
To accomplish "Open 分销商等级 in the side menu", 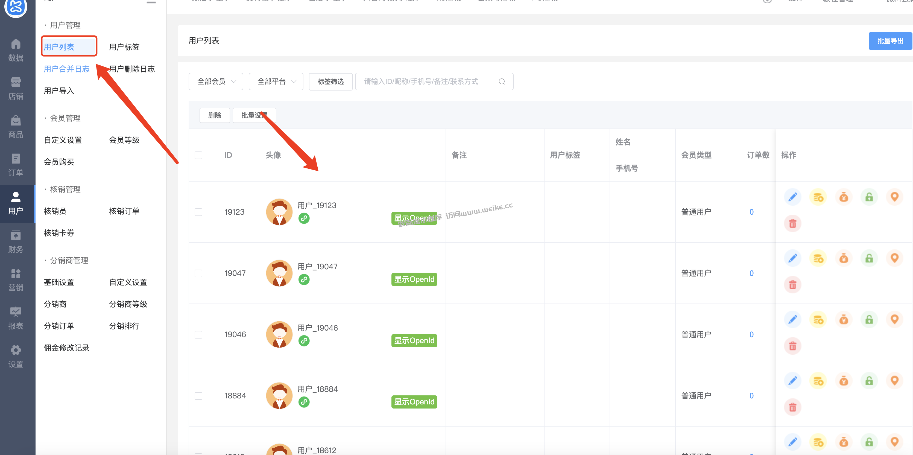I will [x=128, y=304].
